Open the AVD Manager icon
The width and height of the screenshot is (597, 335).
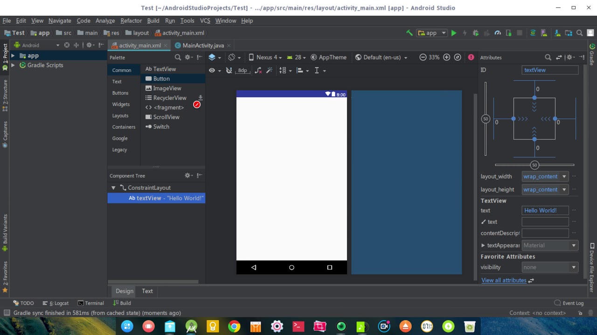[x=544, y=33]
